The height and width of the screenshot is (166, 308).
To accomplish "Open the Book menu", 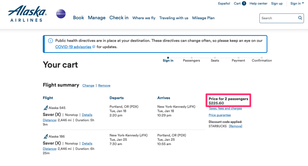I will click(79, 18).
